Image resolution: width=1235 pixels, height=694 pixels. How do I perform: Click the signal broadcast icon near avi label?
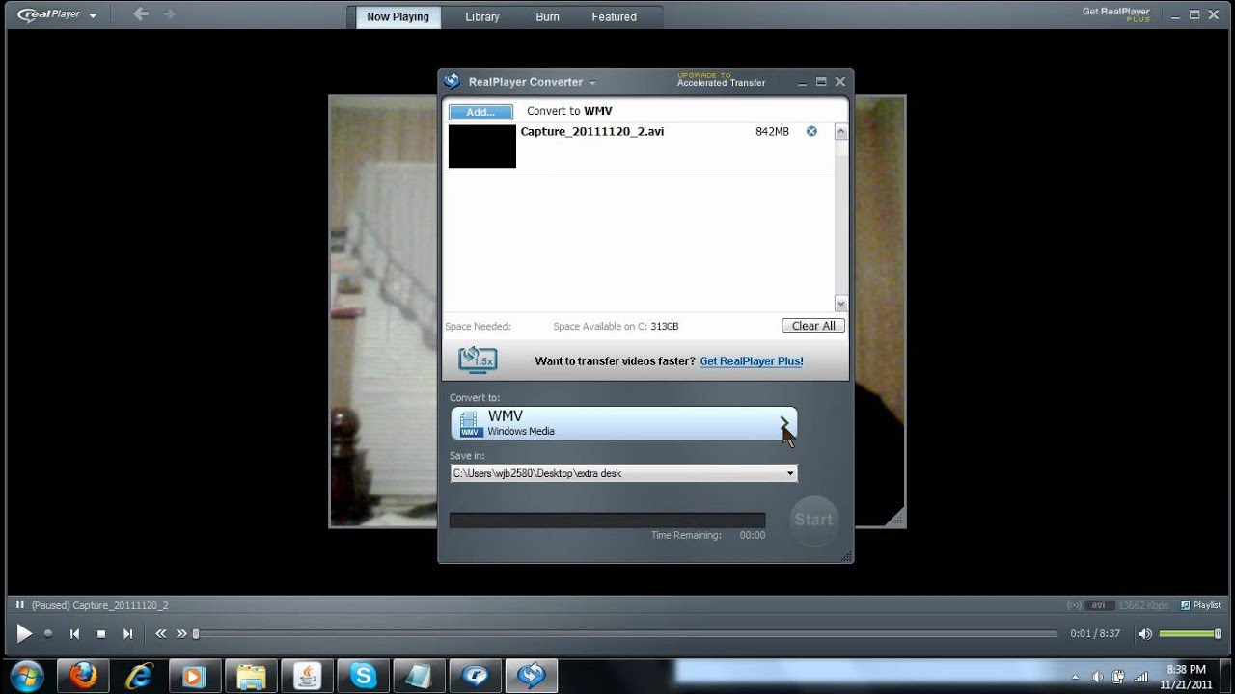[x=1075, y=605]
